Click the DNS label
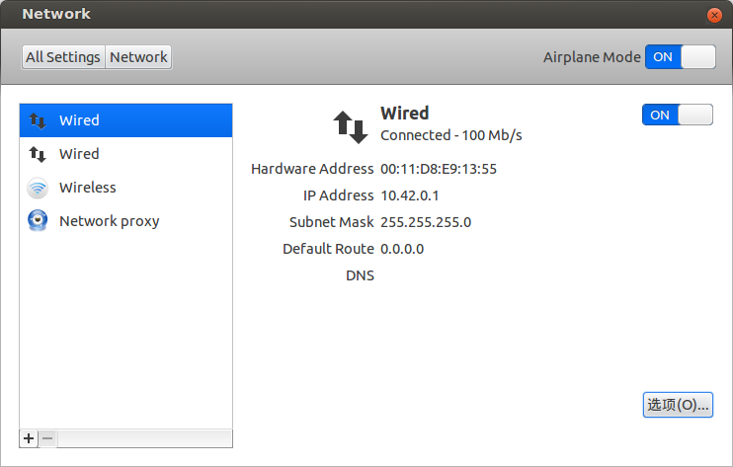The width and height of the screenshot is (733, 467). pyautogui.click(x=360, y=275)
